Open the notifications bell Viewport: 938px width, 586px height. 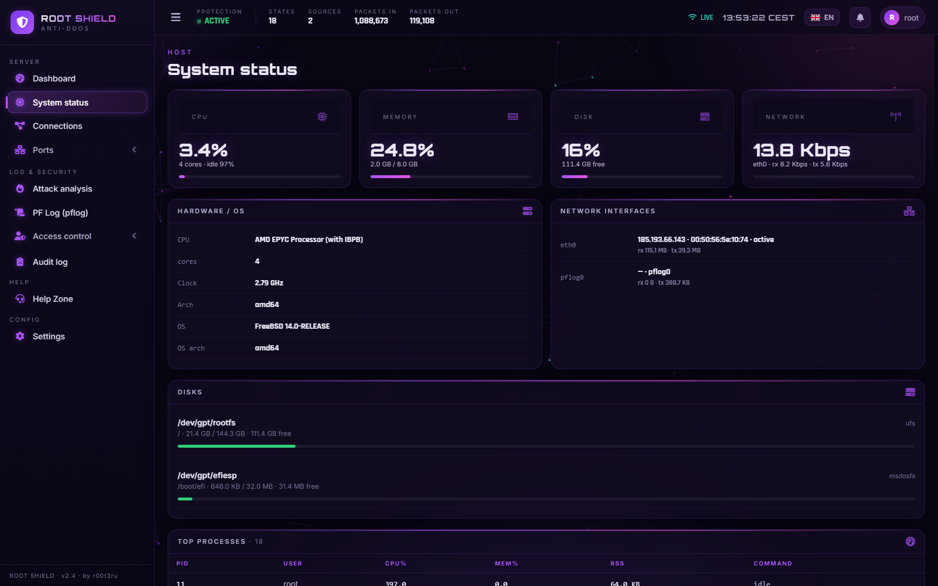(x=860, y=18)
